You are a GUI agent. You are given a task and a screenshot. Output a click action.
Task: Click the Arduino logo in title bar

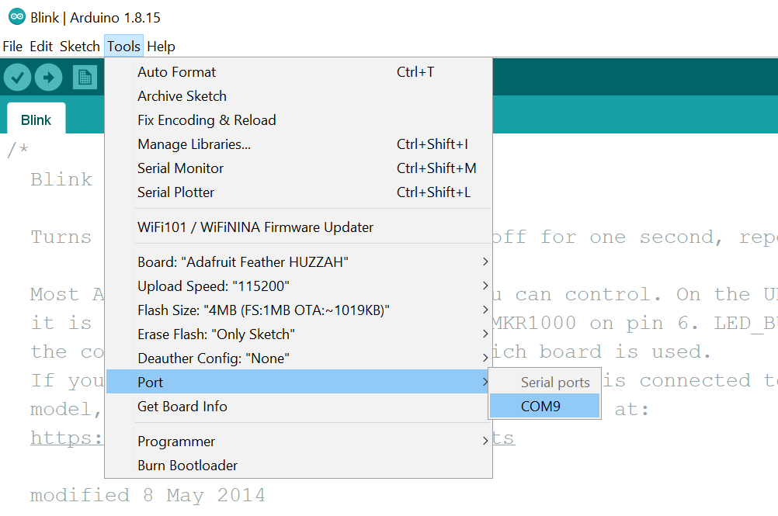pos(16,17)
